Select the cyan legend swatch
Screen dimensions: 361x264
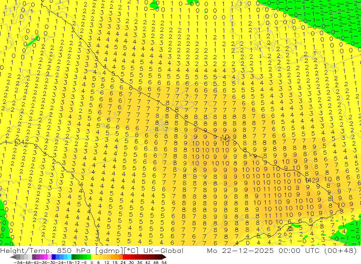(x=69, y=257)
